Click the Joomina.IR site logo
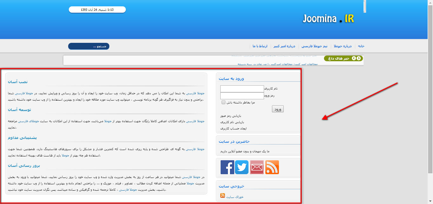Viewport: 433px width, 204px height. (328, 19)
